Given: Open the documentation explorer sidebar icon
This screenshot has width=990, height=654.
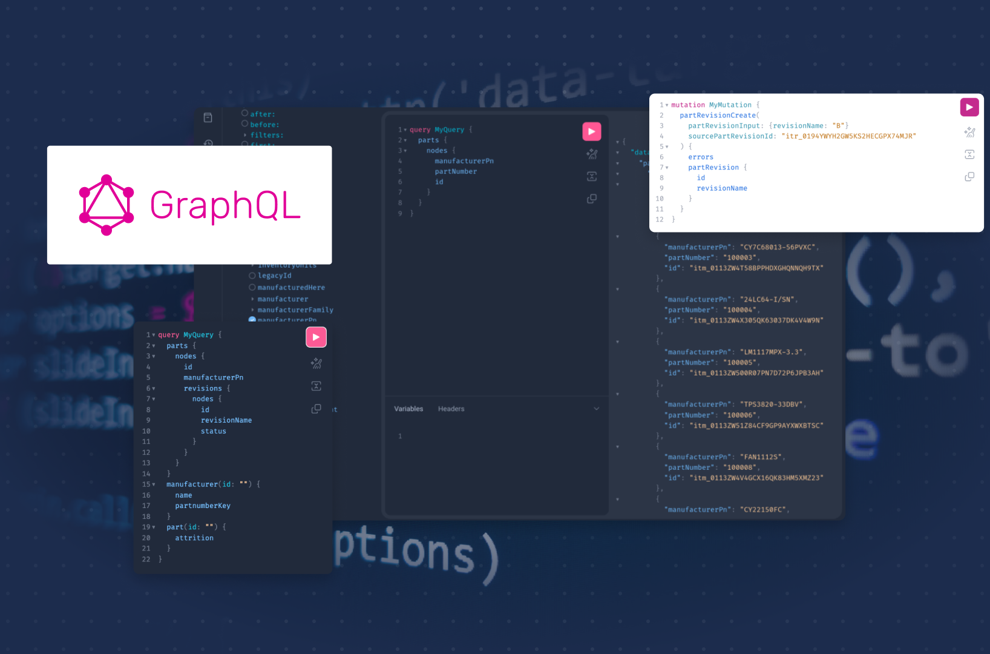Looking at the screenshot, I should (x=208, y=117).
